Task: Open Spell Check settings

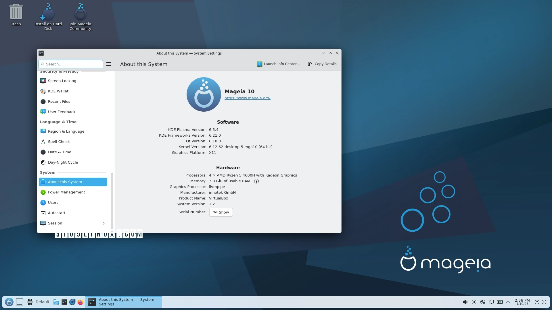Action: [59, 142]
